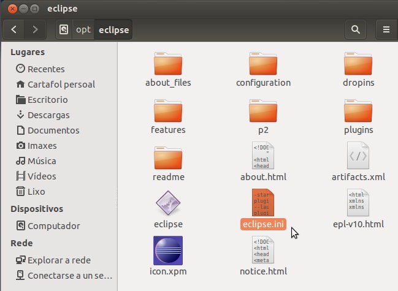The height and width of the screenshot is (291, 398).
Task: Click the highlighted eclipse.ini file icon
Action: [x=263, y=203]
